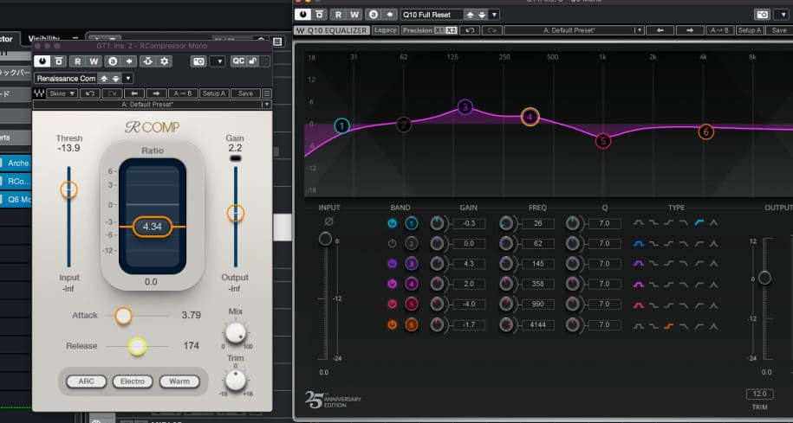
Task: Disable EQ band 6 power toggle
Action: [x=393, y=325]
